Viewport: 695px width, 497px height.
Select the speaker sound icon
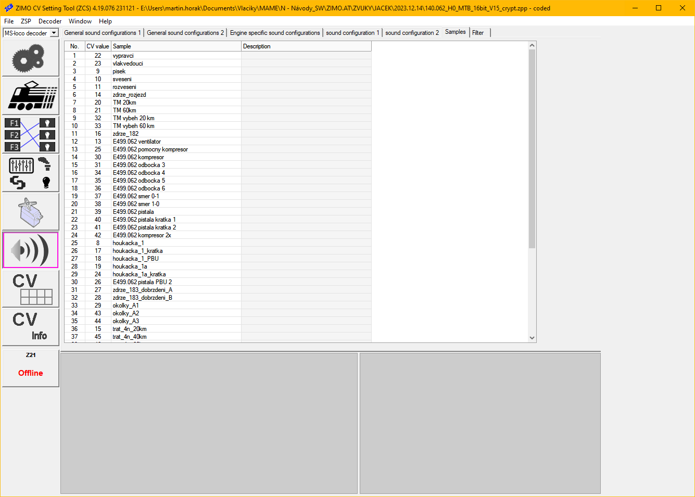tap(30, 250)
